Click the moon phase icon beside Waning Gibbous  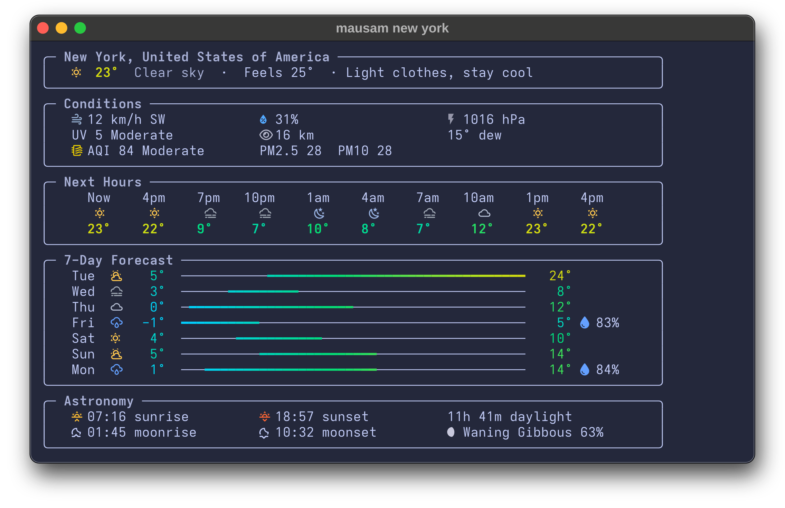tap(451, 432)
